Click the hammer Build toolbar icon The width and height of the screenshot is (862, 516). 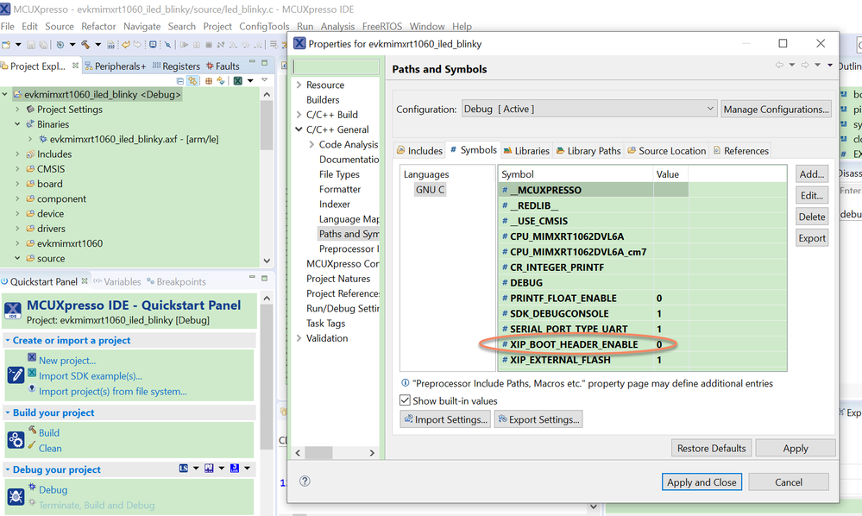coord(85,45)
